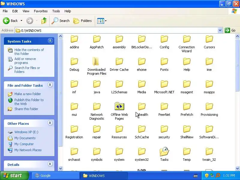
Task: Click the Views toolbar icon
Action: click(100, 21)
